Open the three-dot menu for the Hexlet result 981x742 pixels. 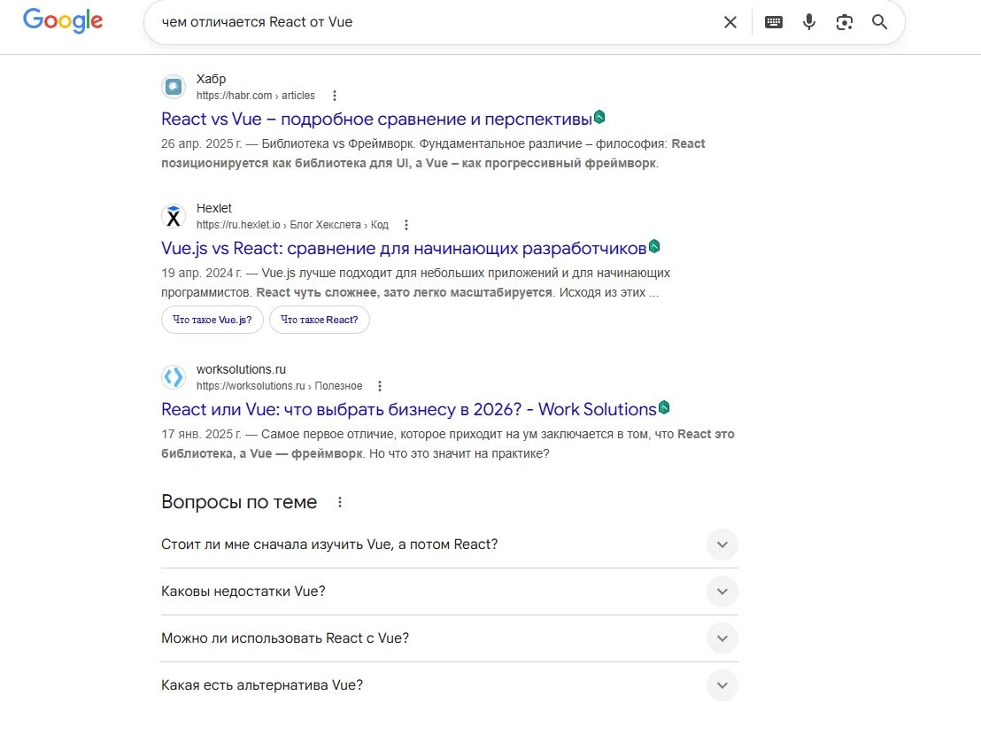pos(406,225)
